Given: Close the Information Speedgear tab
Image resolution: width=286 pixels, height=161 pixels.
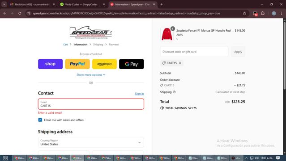Looking at the screenshot, I should tap(154, 4).
